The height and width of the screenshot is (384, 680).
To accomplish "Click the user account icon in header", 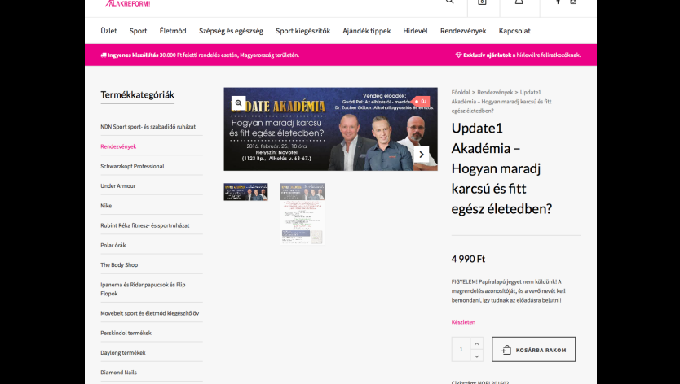I will (x=519, y=2).
